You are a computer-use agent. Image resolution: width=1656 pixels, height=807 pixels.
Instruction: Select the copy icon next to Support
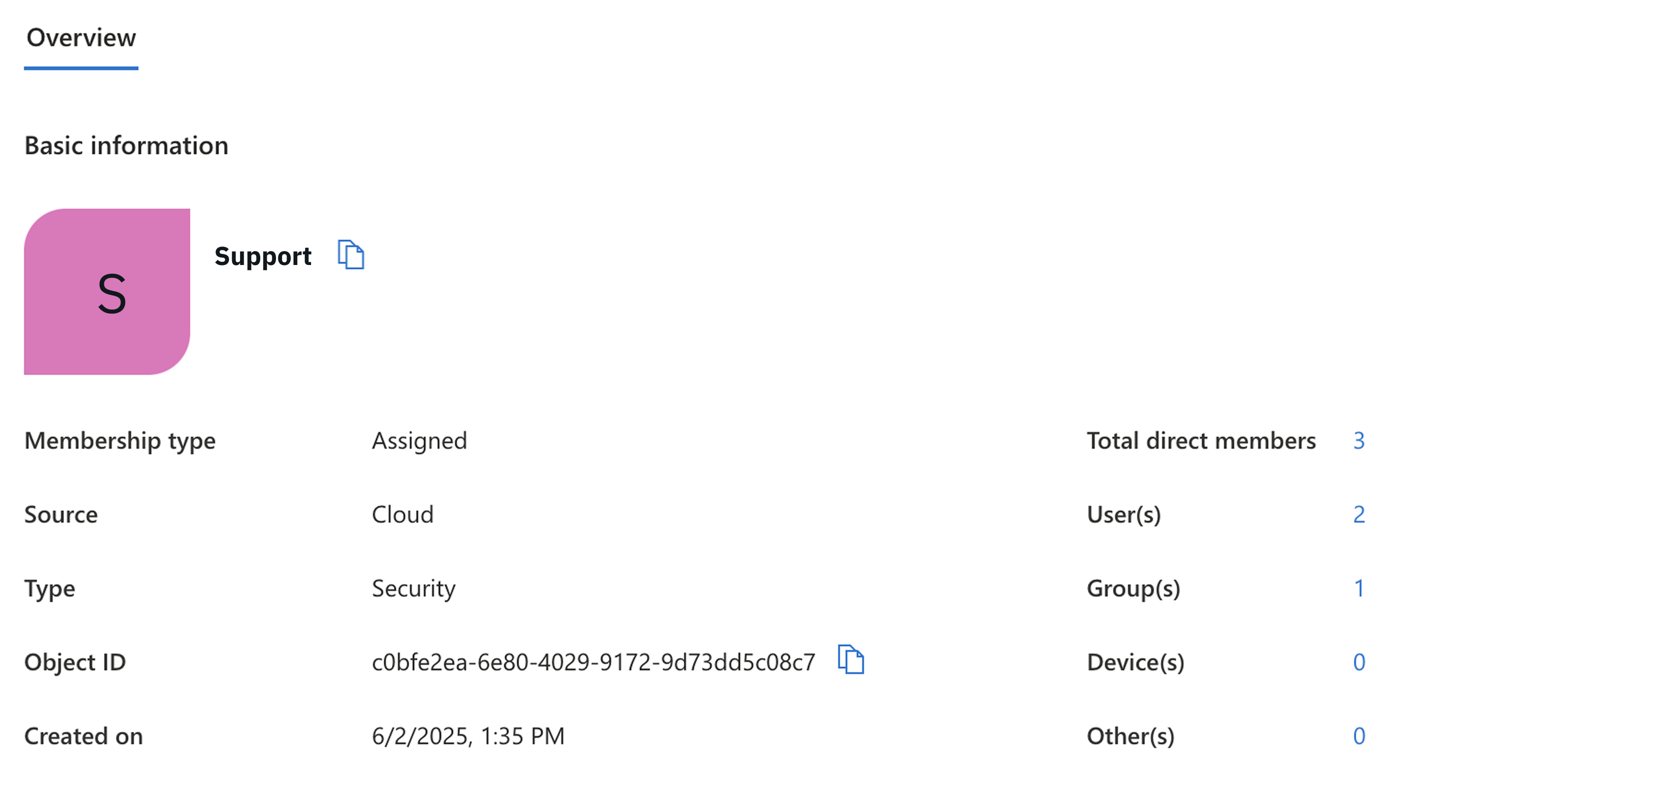tap(351, 255)
